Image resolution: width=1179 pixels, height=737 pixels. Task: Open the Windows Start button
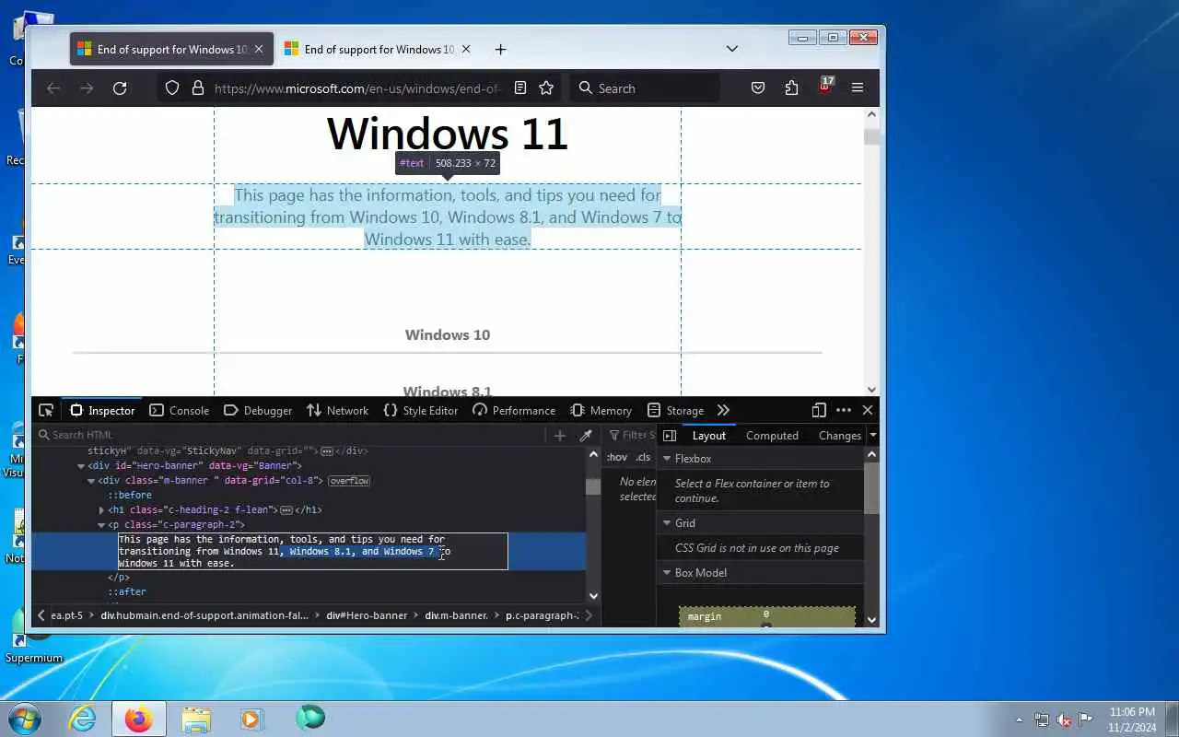click(x=25, y=719)
